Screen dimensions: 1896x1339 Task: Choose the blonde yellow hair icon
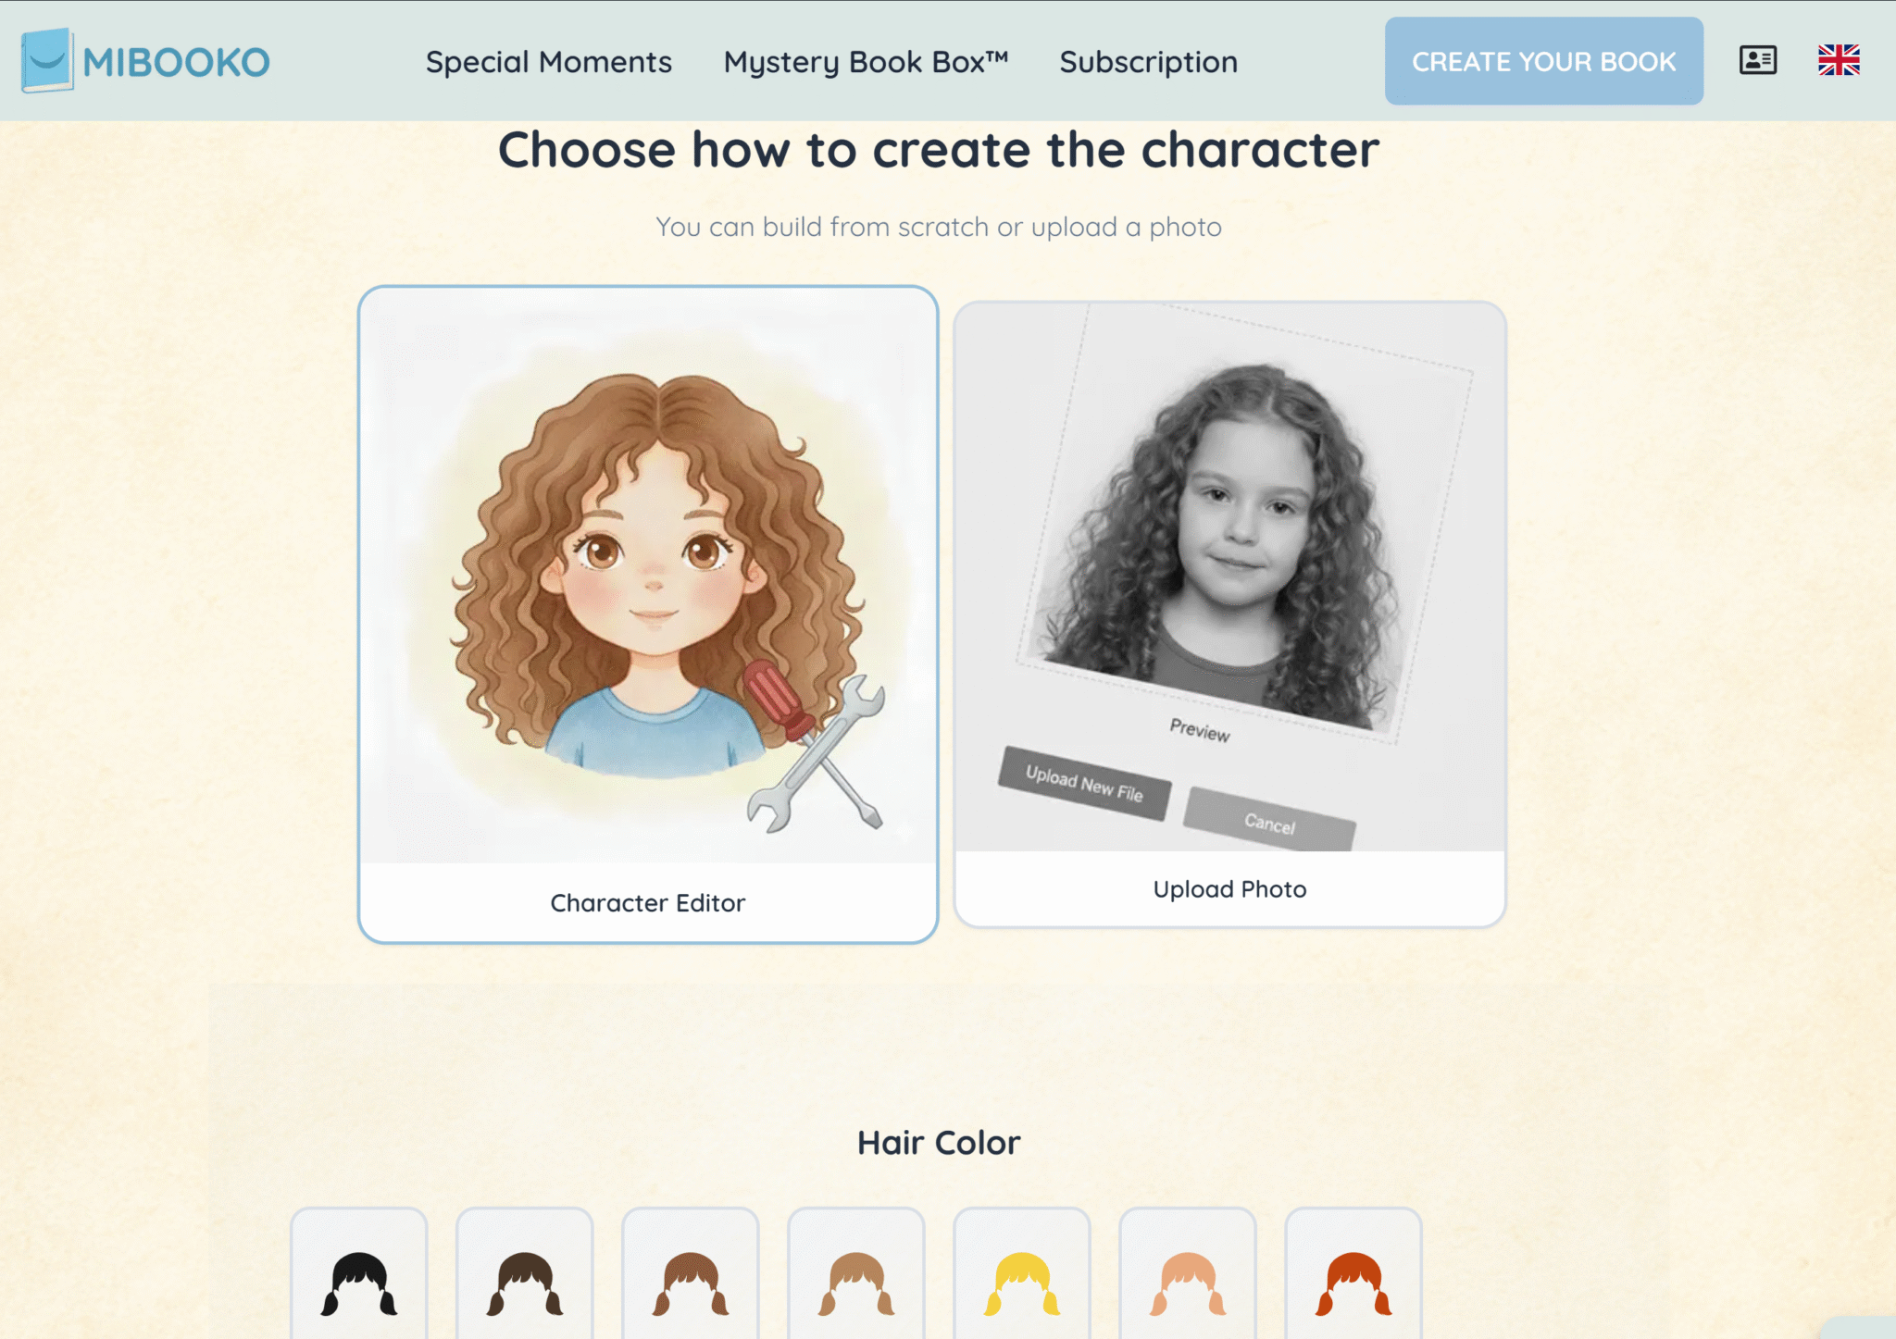tap(1022, 1283)
